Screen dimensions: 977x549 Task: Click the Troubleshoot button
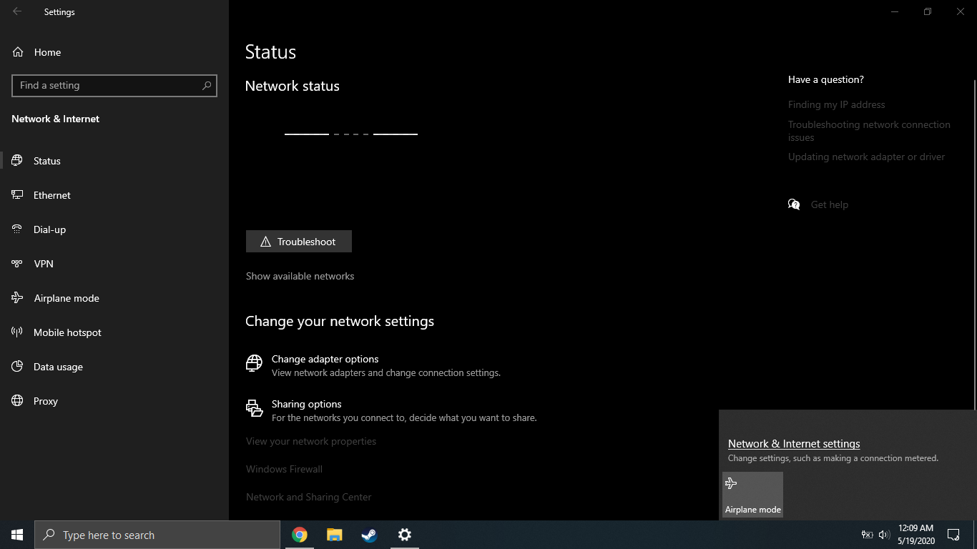(x=299, y=242)
